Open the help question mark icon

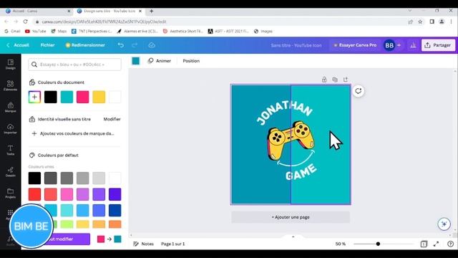[x=450, y=244]
